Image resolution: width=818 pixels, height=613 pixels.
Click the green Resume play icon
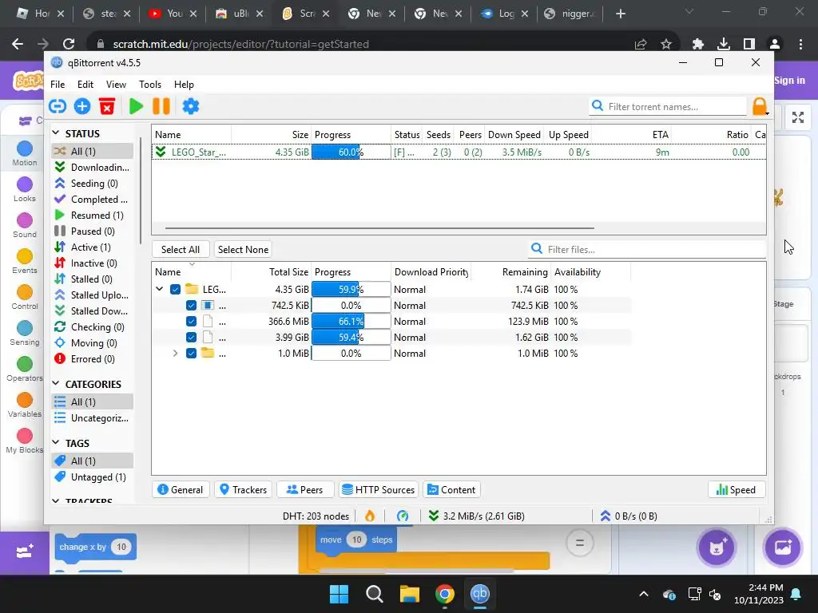tap(136, 106)
